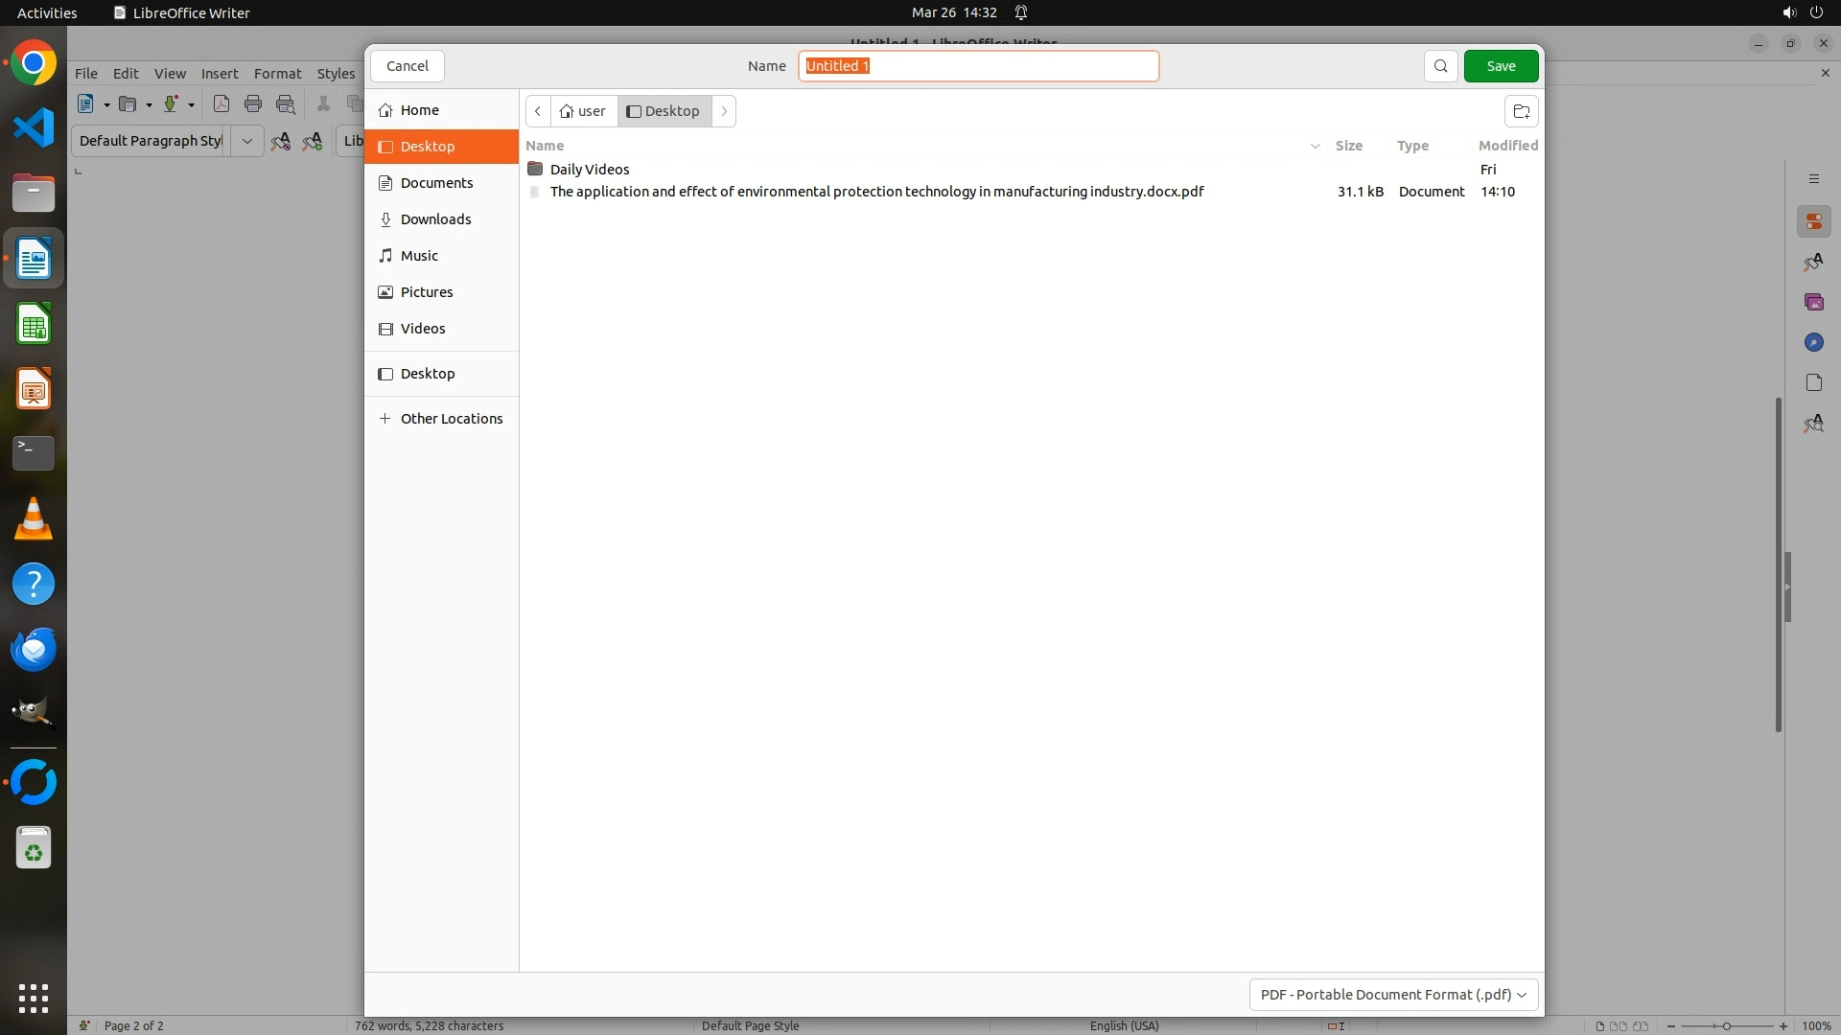Create a new folder with the folder icon
This screenshot has height=1035, width=1841.
click(1521, 111)
